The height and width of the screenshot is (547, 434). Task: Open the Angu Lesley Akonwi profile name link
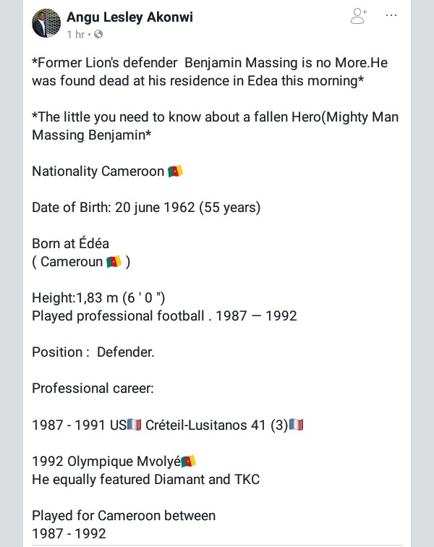click(130, 16)
